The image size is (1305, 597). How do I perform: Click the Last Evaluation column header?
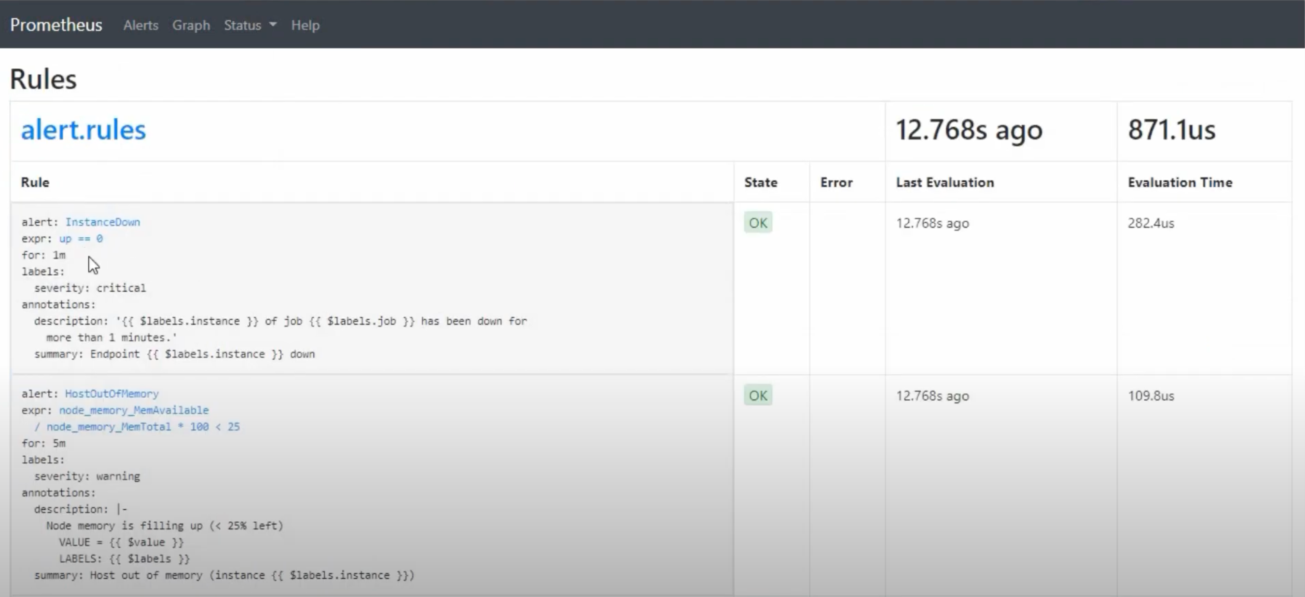(x=945, y=182)
